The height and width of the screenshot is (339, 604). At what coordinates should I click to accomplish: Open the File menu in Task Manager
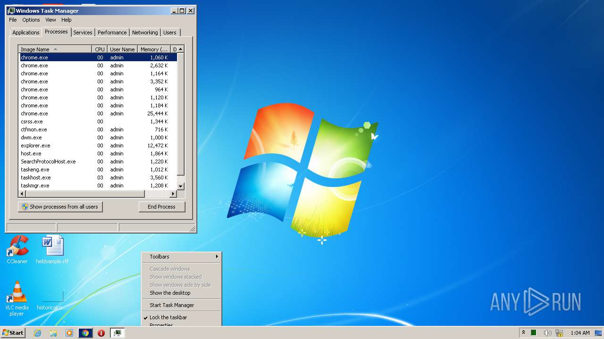pyautogui.click(x=13, y=20)
